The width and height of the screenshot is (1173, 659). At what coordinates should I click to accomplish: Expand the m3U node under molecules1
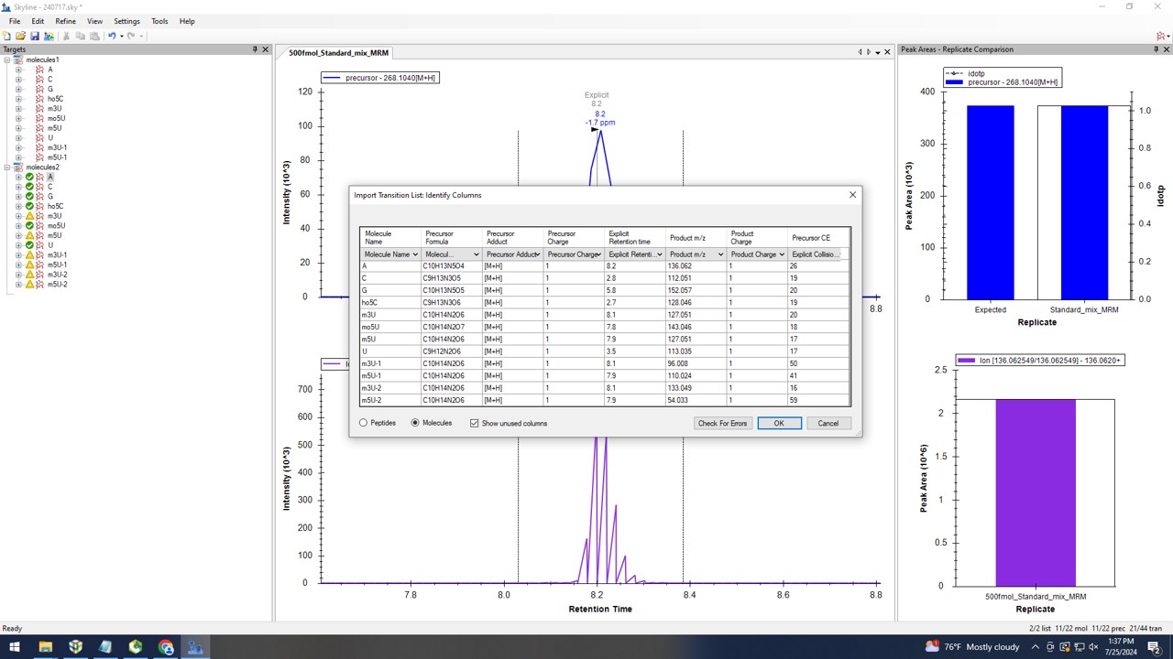pos(18,109)
